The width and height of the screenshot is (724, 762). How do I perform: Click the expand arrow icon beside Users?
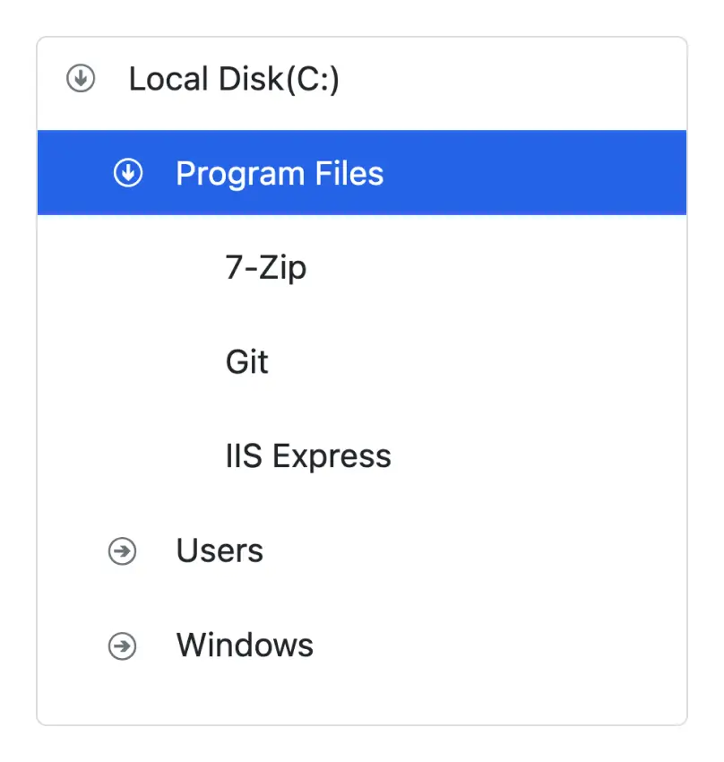pos(122,553)
